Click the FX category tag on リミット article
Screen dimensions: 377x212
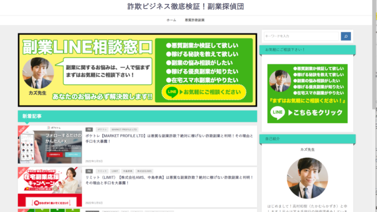click(x=89, y=171)
